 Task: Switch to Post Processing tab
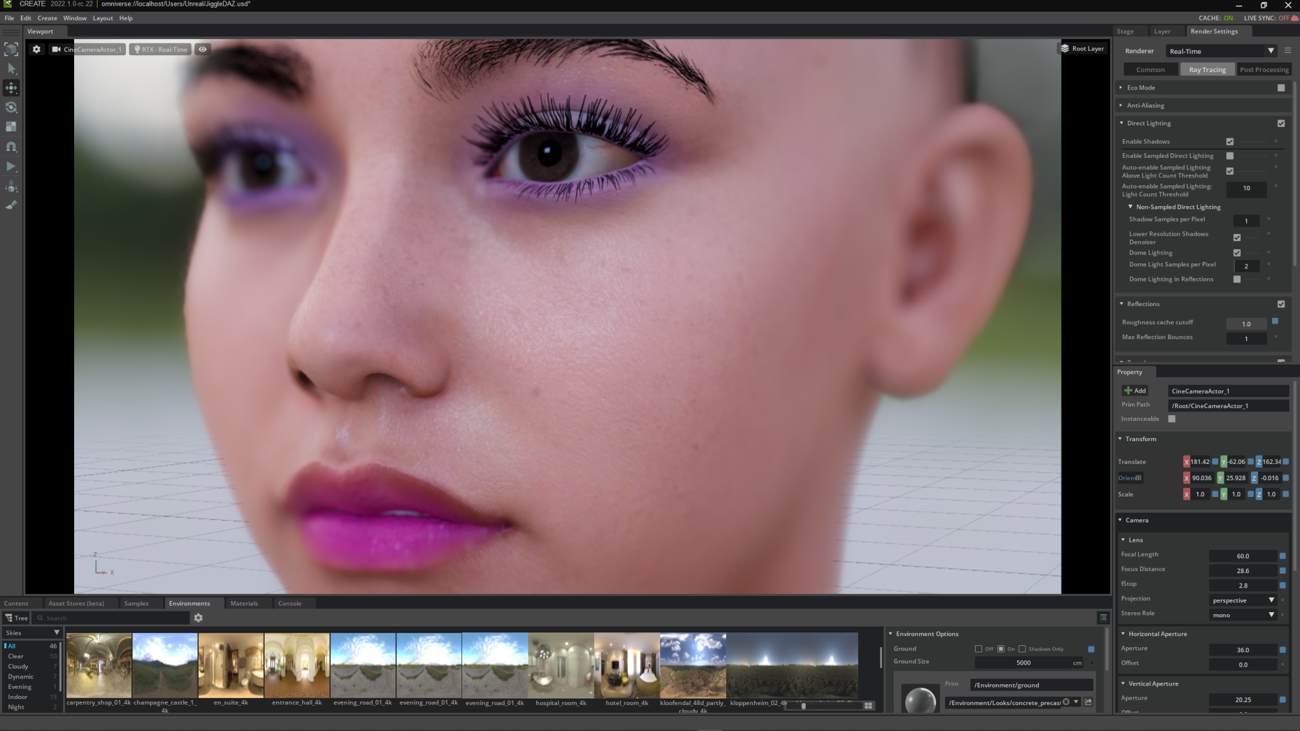1264,70
